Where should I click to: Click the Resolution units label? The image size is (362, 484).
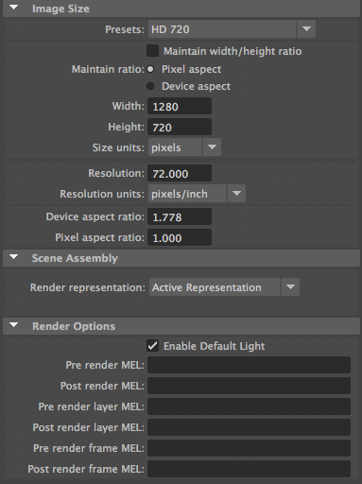[102, 194]
